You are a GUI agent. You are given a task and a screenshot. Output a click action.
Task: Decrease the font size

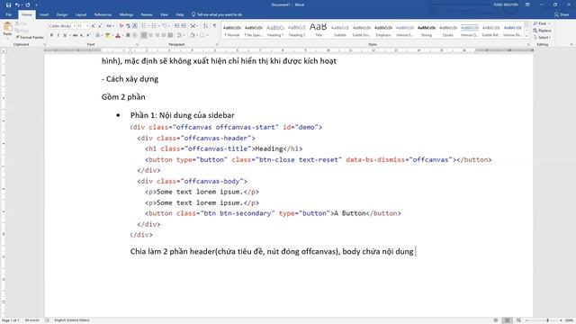(100, 26)
